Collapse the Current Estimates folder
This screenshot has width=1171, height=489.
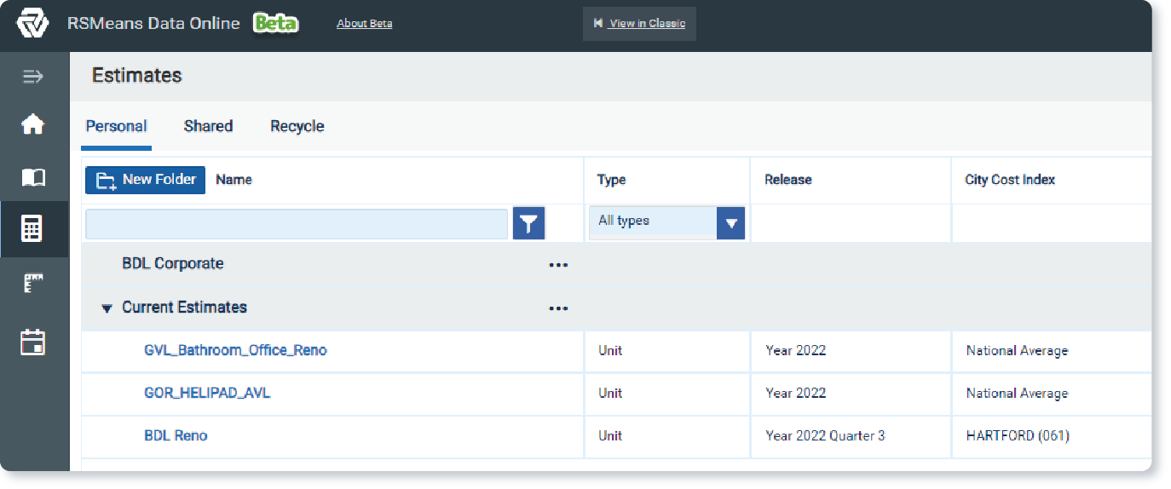click(x=107, y=308)
